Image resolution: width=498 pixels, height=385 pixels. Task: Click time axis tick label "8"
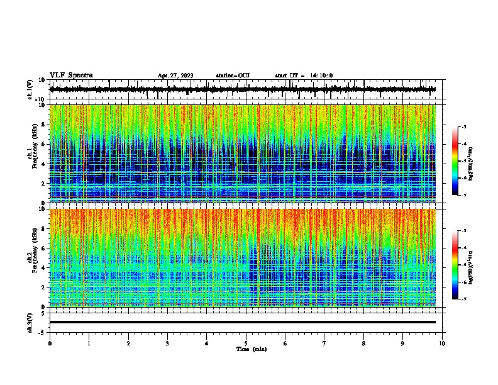pos(363,343)
